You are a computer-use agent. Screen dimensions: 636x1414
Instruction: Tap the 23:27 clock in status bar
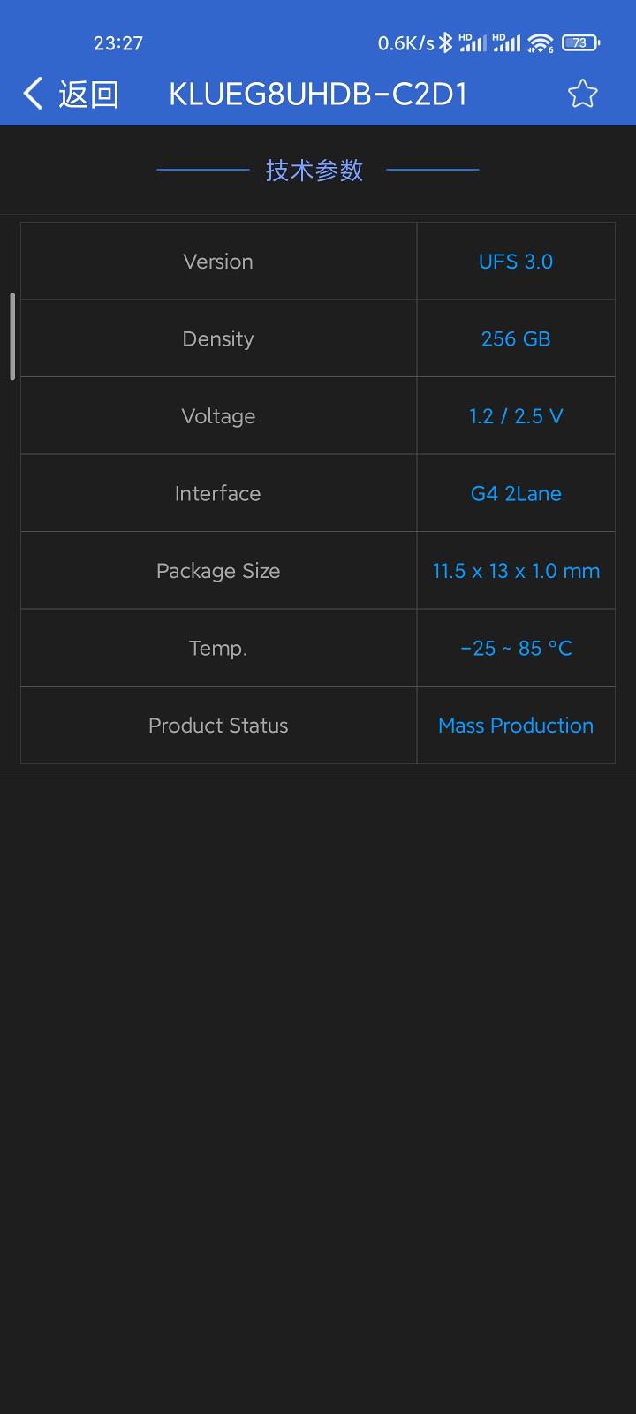[118, 42]
